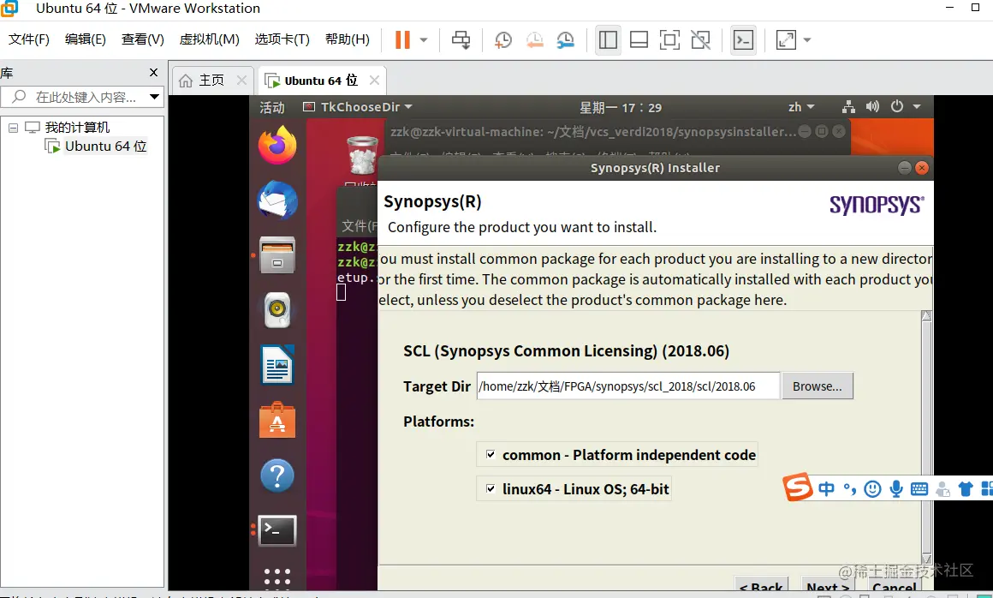Open the 文件(F) menu
The image size is (993, 598).
tap(28, 39)
